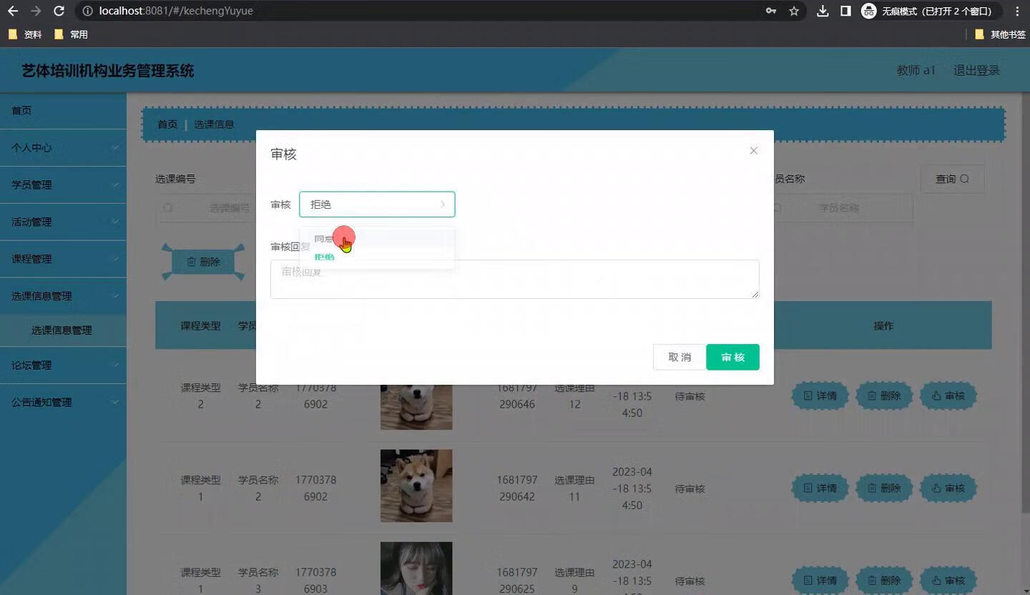This screenshot has width=1030, height=595.
Task: Click the 选课信息 breadcrumb item
Action: (x=214, y=124)
